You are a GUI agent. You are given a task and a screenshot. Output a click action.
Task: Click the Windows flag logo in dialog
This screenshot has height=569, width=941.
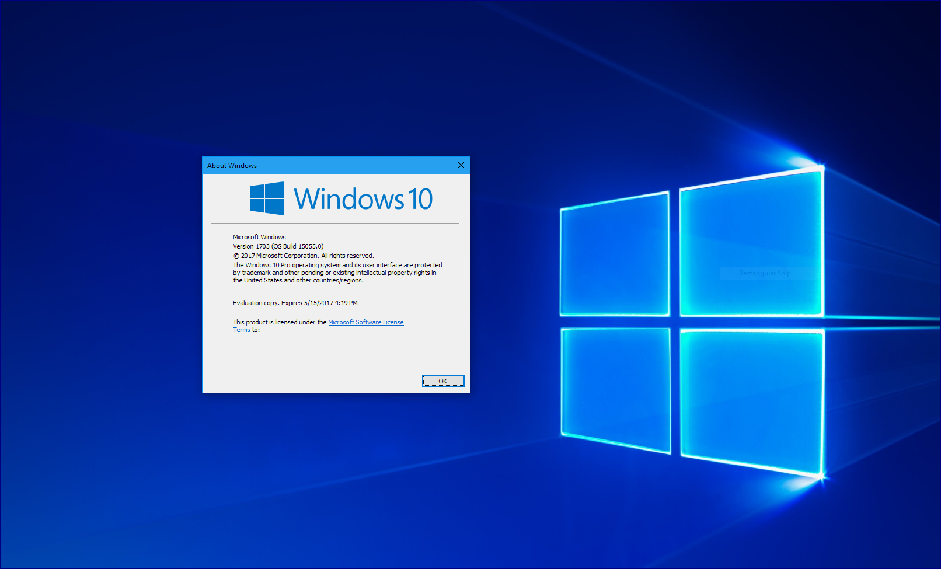point(267,198)
